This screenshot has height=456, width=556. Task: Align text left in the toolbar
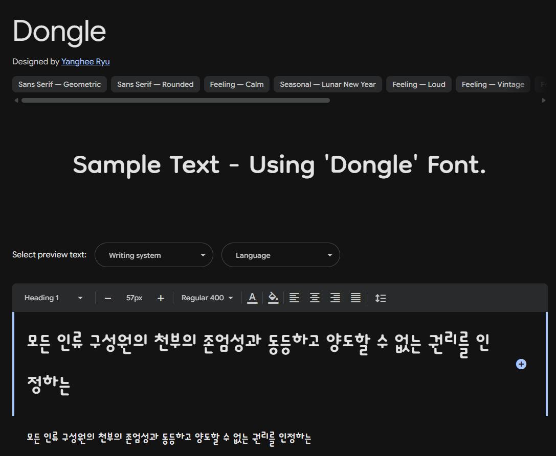294,298
